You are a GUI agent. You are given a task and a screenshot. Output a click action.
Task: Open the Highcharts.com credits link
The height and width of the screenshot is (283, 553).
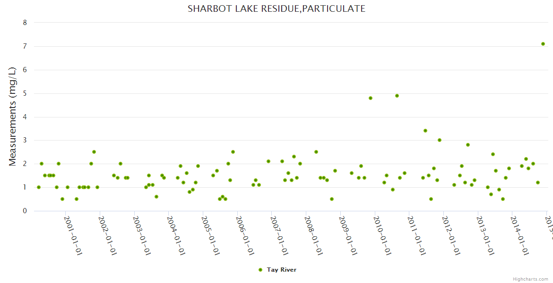[x=530, y=279]
